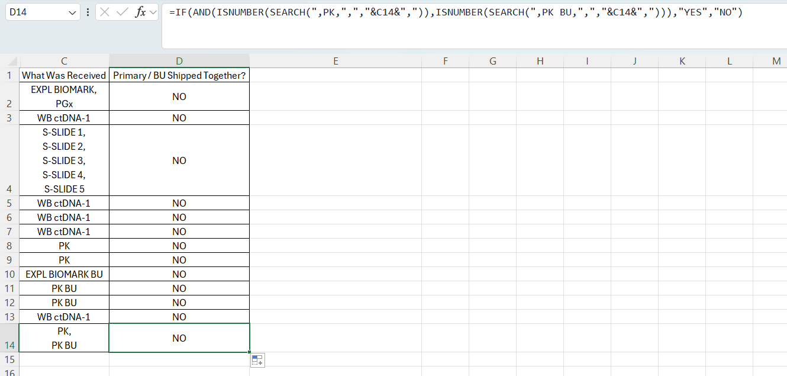
Task: Select column K header
Action: pos(682,61)
